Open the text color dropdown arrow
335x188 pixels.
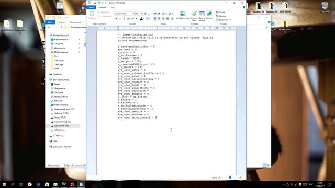tap(144, 19)
